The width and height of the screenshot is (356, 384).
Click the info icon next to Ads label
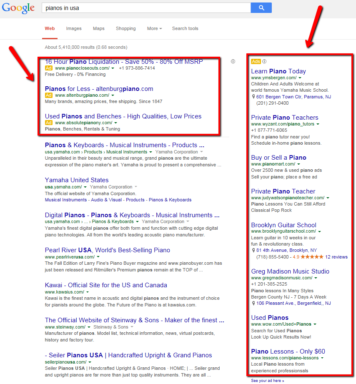click(264, 61)
